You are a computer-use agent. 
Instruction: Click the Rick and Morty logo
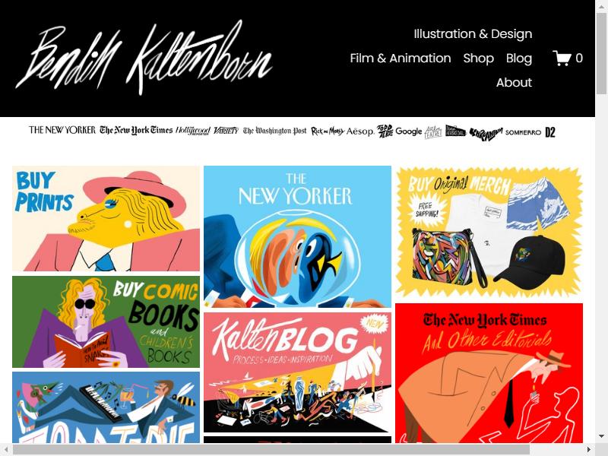(328, 131)
